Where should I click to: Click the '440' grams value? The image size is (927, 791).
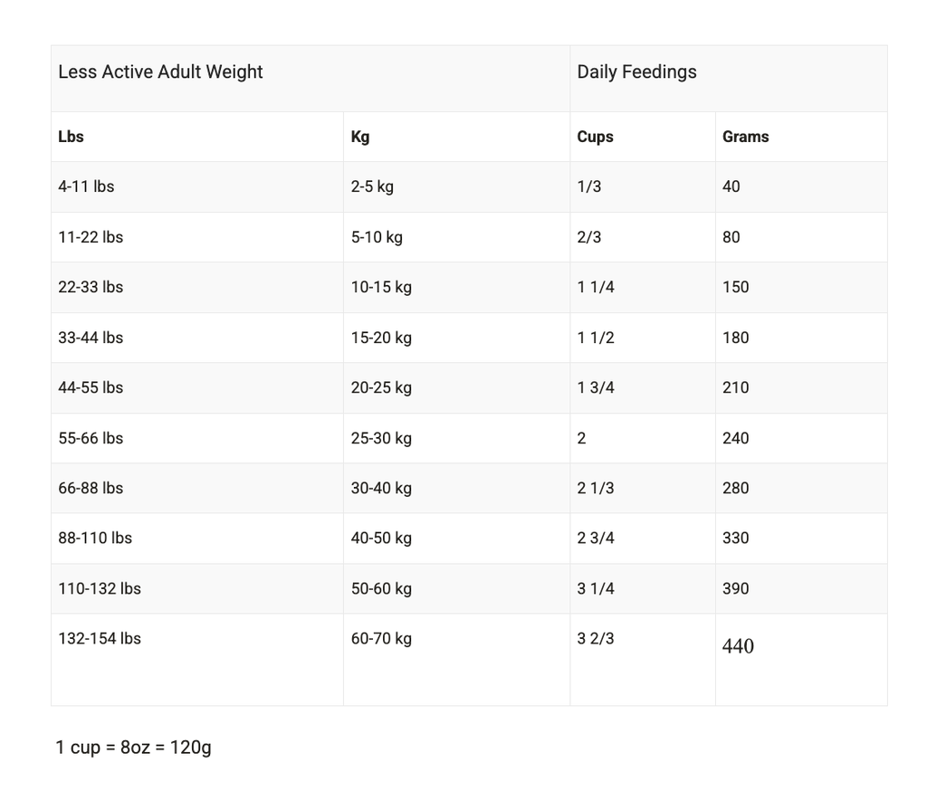(738, 646)
